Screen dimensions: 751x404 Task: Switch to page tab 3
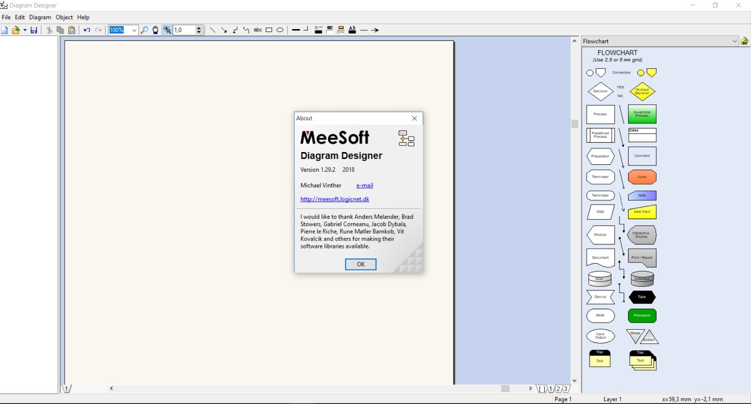[566, 389]
